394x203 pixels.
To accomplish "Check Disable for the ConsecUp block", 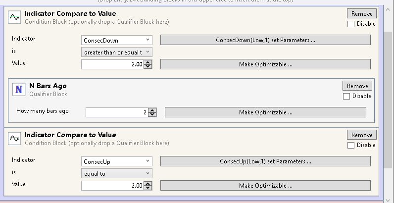I will click(x=351, y=145).
